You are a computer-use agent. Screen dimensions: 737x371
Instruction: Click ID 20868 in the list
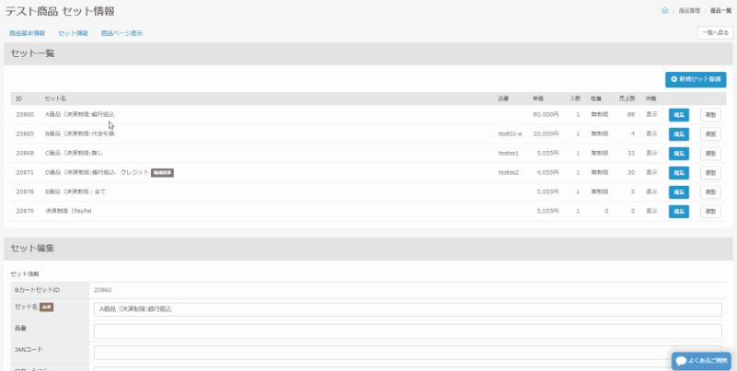[25, 153]
